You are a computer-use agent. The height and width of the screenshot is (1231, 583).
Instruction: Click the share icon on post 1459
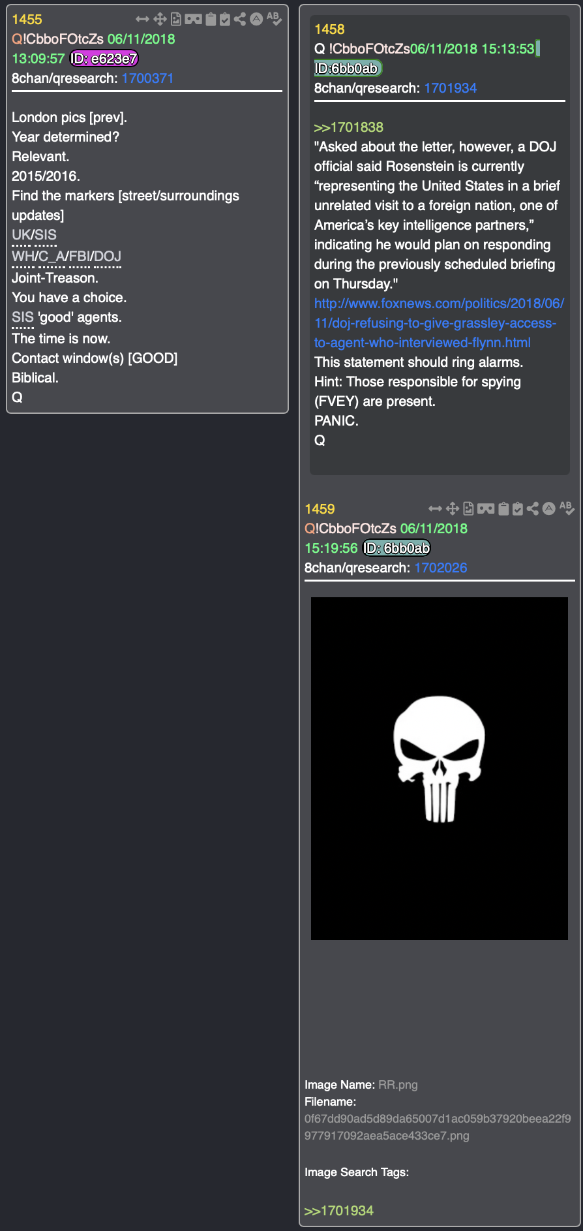click(x=533, y=508)
